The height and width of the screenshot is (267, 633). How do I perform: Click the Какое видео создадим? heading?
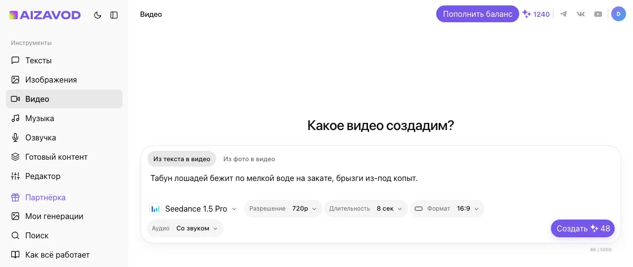(381, 126)
